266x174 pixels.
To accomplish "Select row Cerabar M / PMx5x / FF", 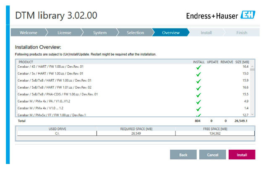I will coord(133,115).
